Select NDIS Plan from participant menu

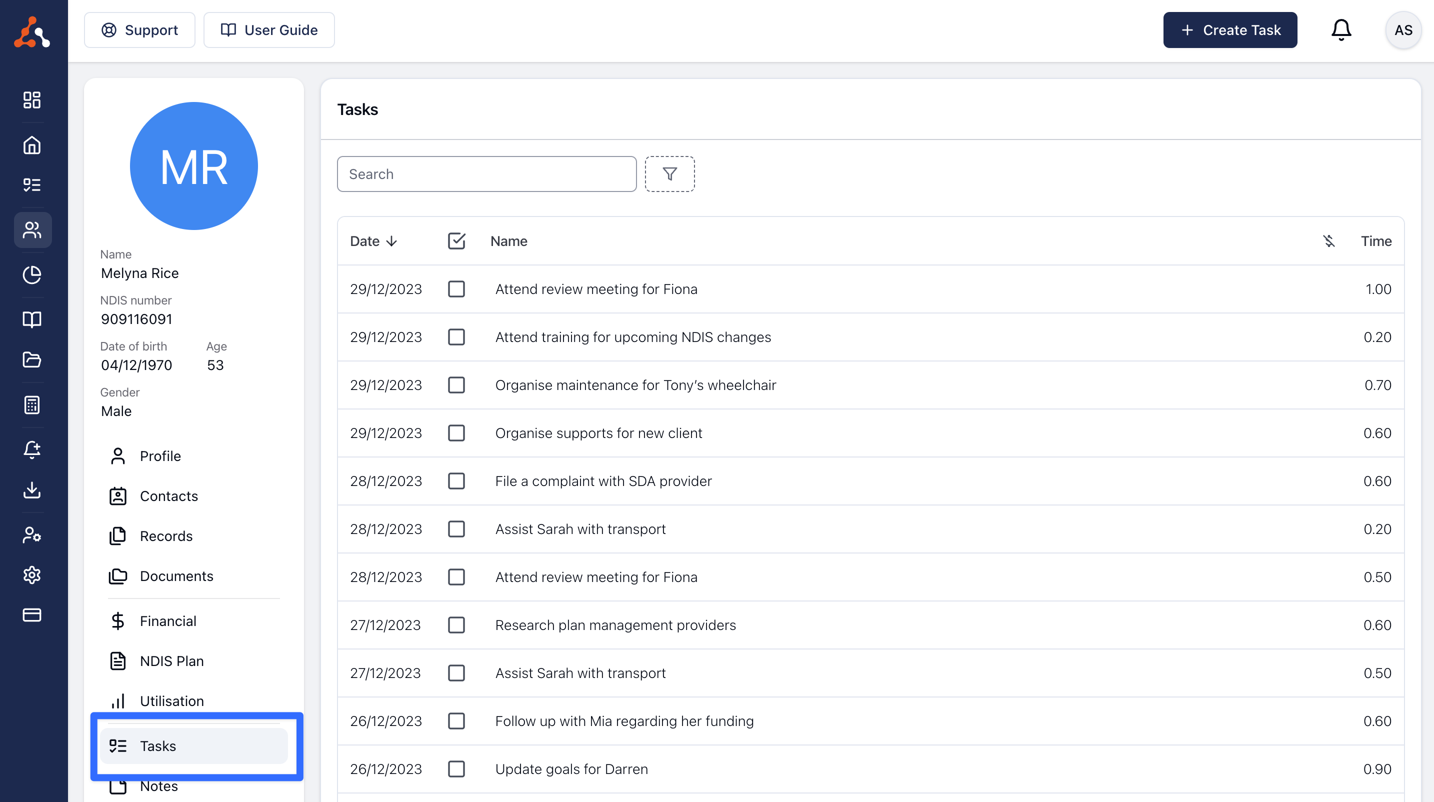(x=171, y=660)
